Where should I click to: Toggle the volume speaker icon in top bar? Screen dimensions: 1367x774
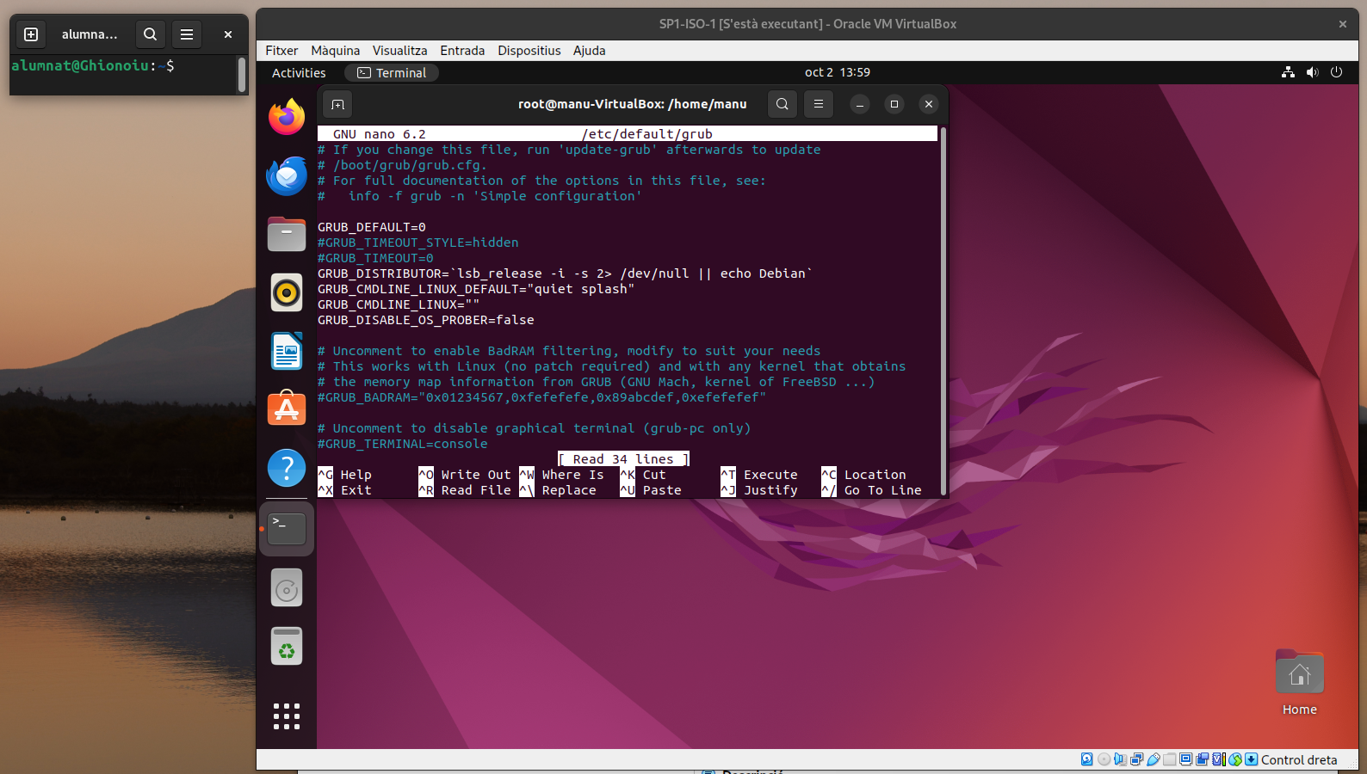coord(1312,73)
